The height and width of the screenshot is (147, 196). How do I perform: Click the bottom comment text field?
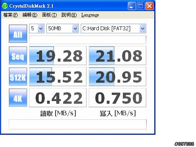click(x=78, y=124)
